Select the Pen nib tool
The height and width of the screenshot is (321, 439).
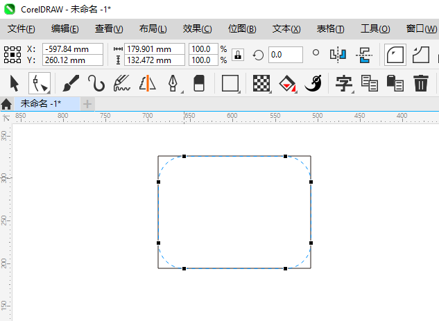coord(173,83)
